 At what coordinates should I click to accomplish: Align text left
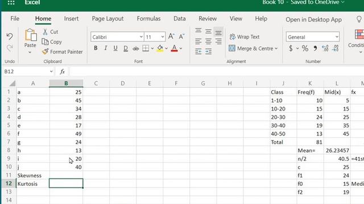[198, 41]
